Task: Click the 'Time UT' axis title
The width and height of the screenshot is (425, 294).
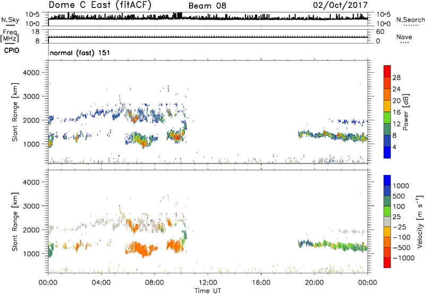Action: (x=208, y=291)
